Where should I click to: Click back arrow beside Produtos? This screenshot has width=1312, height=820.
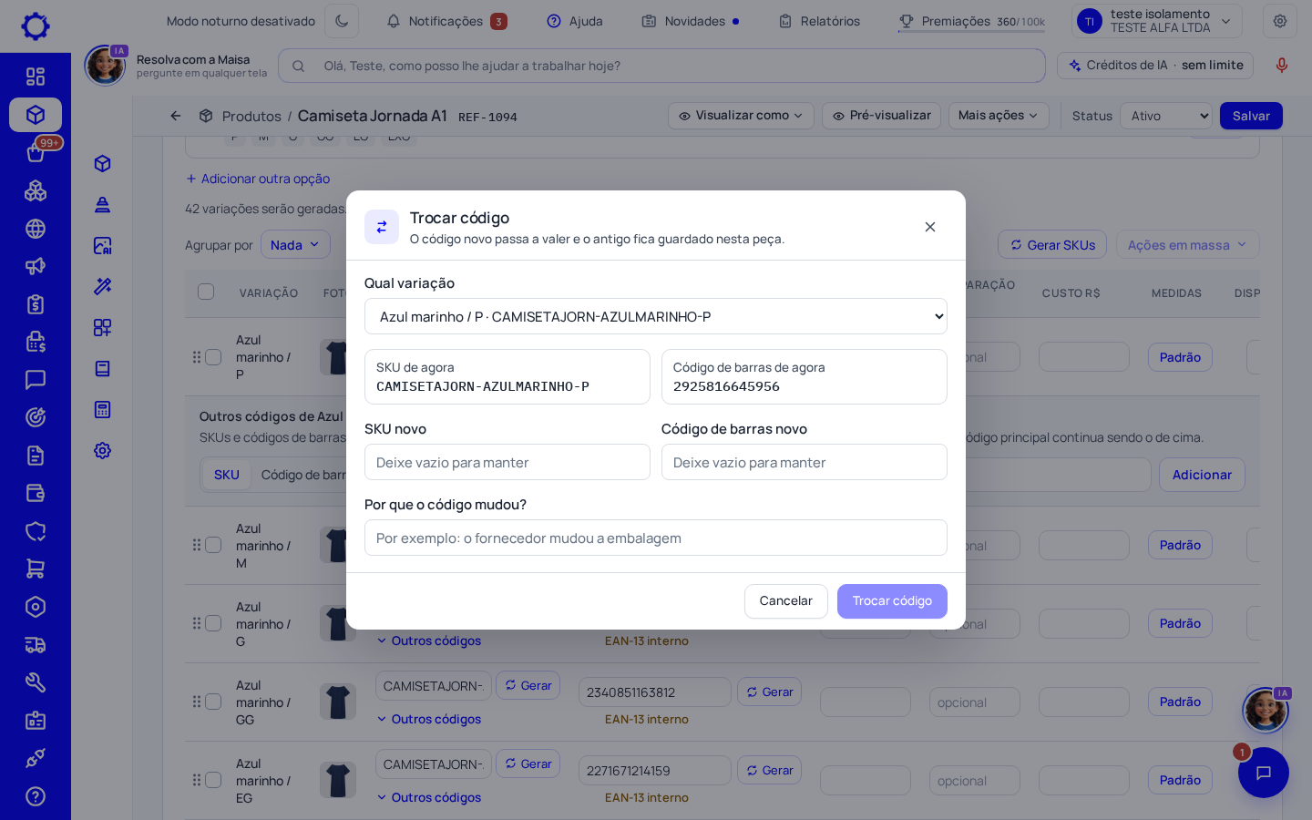pyautogui.click(x=176, y=116)
